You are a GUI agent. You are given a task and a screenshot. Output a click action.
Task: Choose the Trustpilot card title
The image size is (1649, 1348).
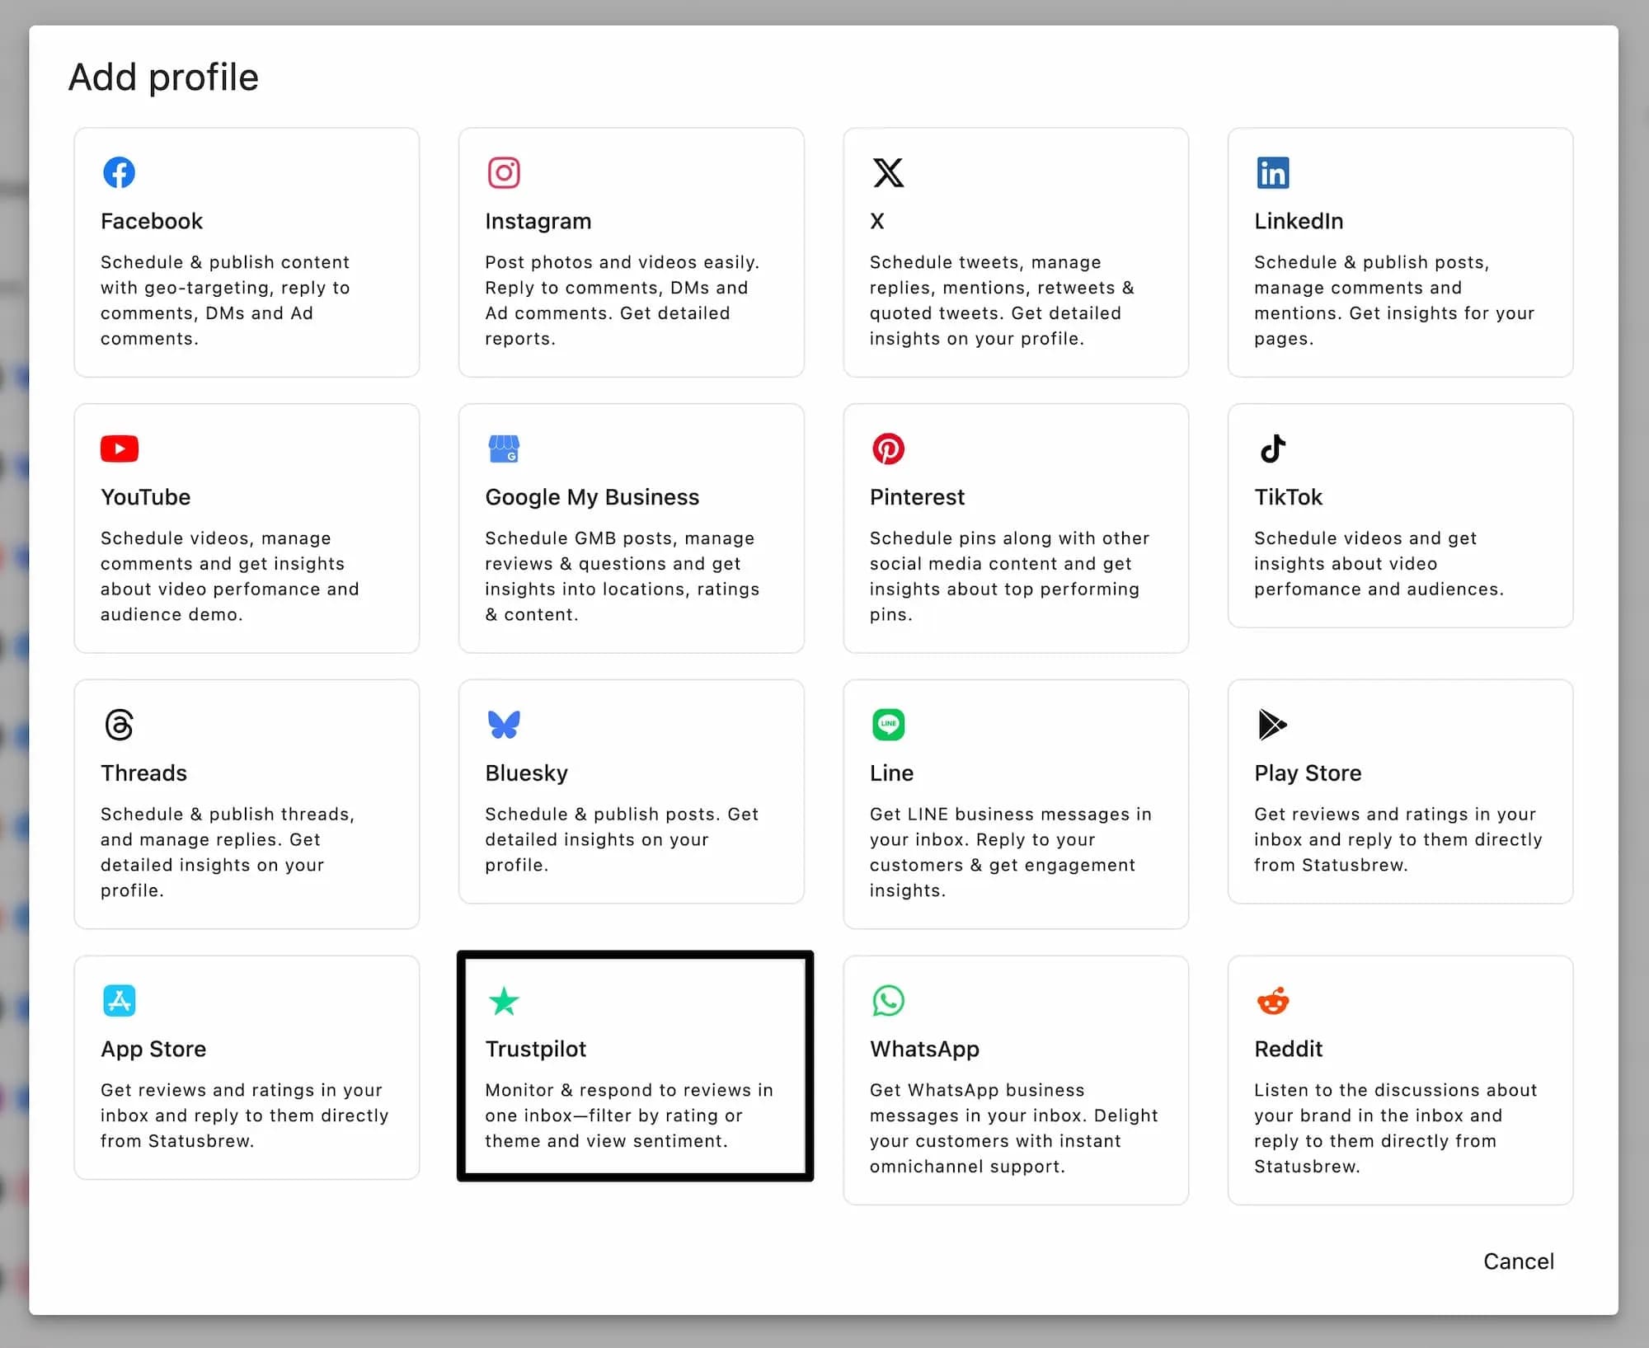(535, 1049)
